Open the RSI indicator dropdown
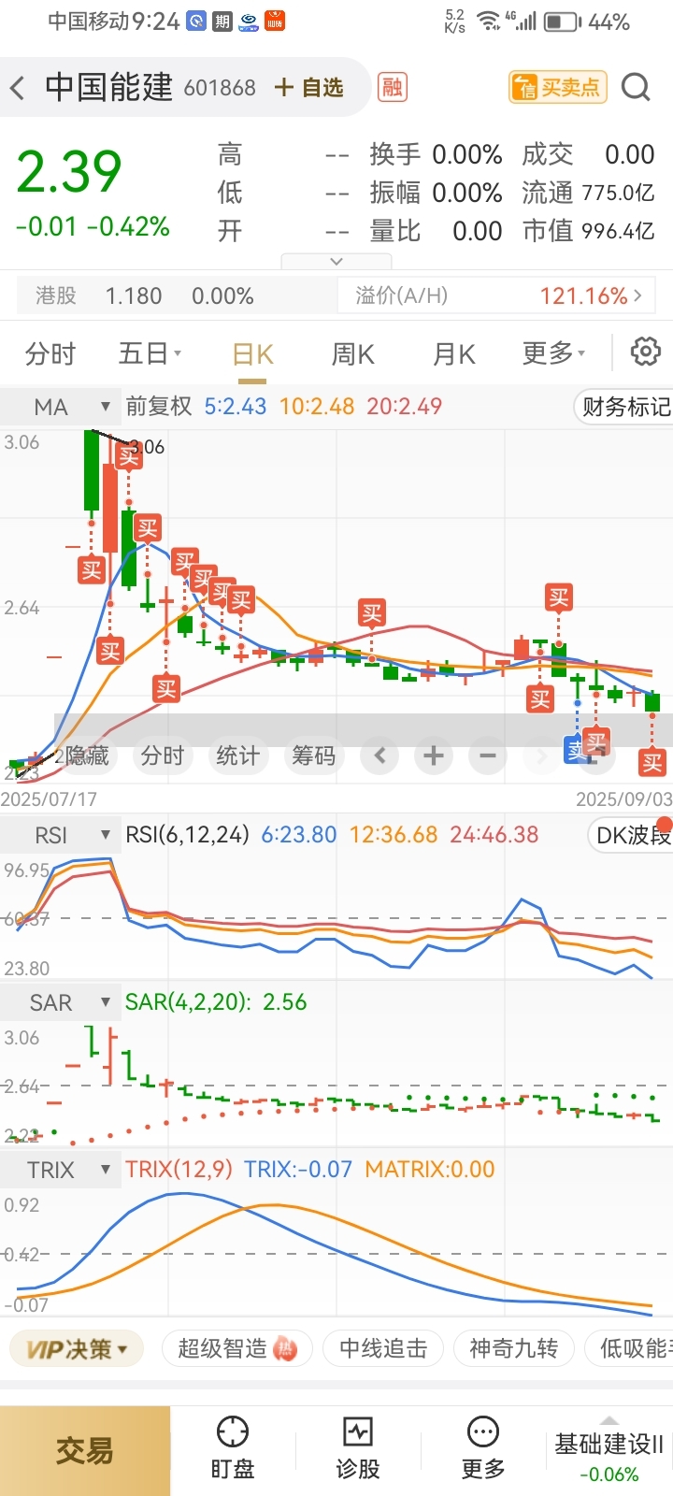The height and width of the screenshot is (1496, 673). coord(60,835)
